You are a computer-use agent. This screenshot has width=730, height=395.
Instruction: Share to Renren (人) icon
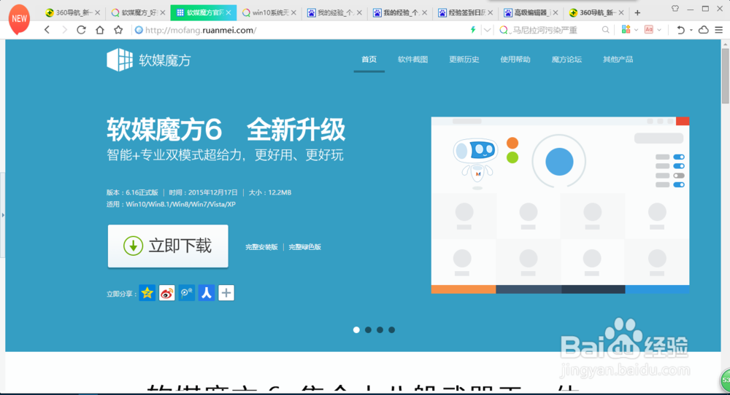(207, 293)
